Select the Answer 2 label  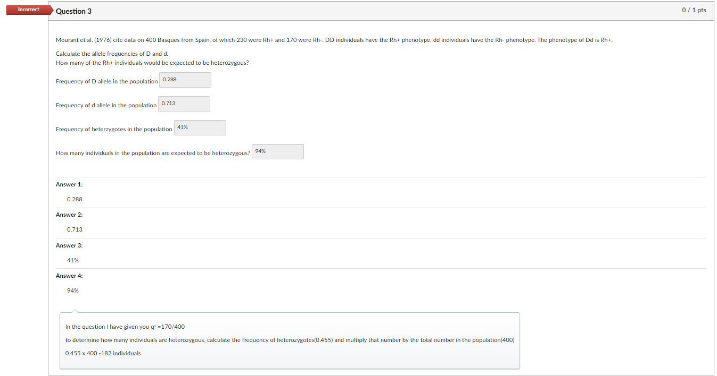pos(69,215)
